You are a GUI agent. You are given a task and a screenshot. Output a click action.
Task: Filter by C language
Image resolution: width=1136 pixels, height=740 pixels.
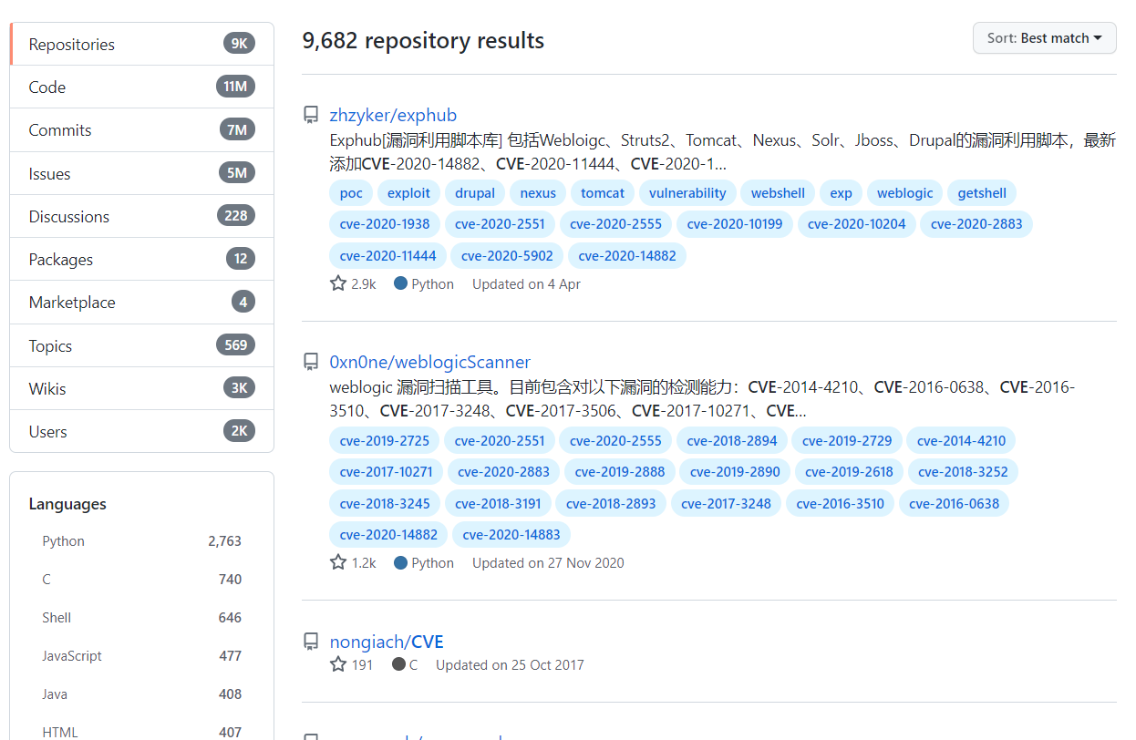coord(141,579)
